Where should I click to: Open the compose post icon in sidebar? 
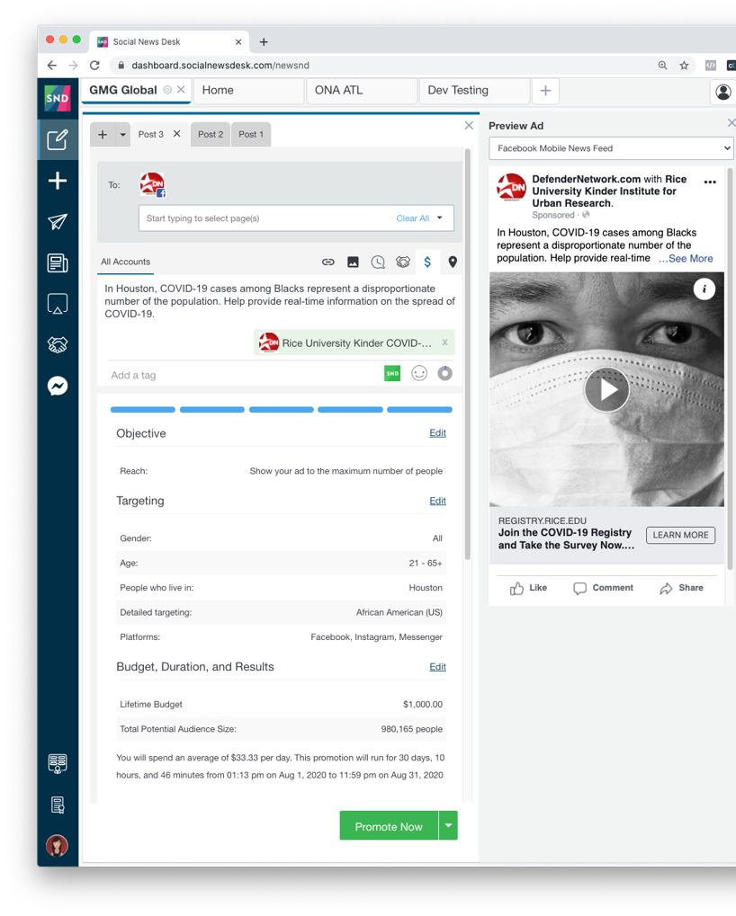point(58,139)
